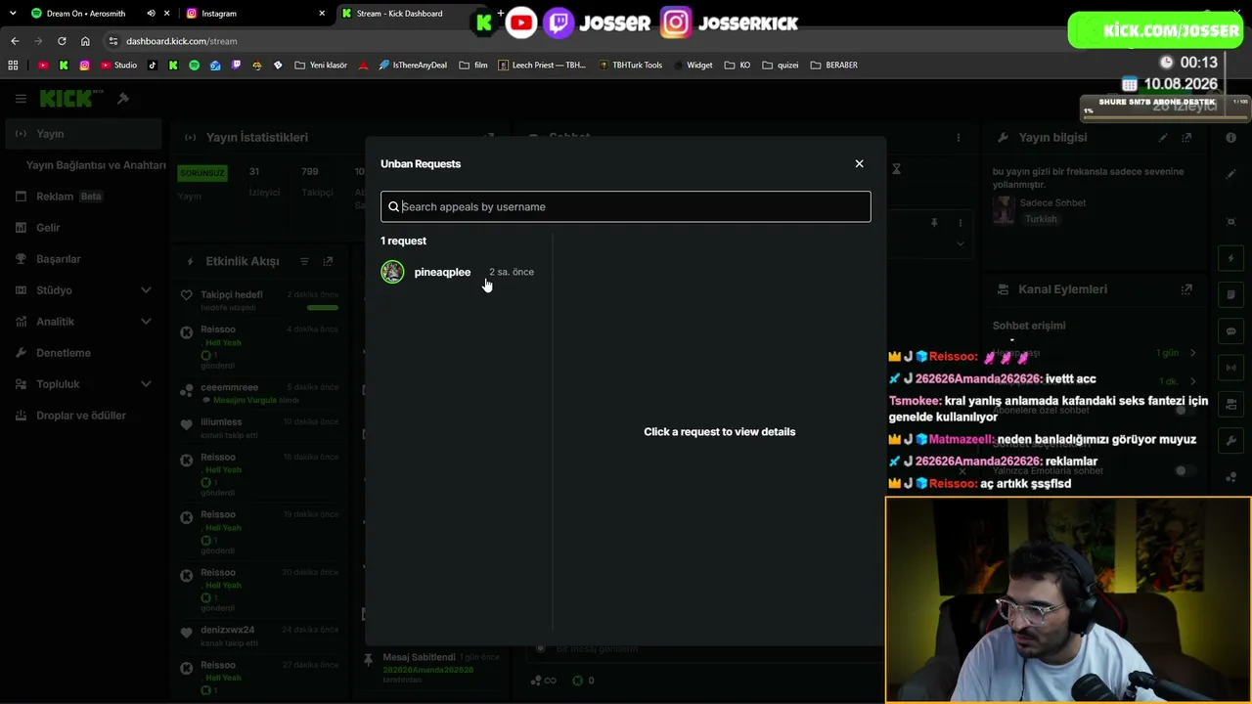Image resolution: width=1252 pixels, height=704 pixels.
Task: Click the camera icon in the right rail
Action: pos(1231,404)
